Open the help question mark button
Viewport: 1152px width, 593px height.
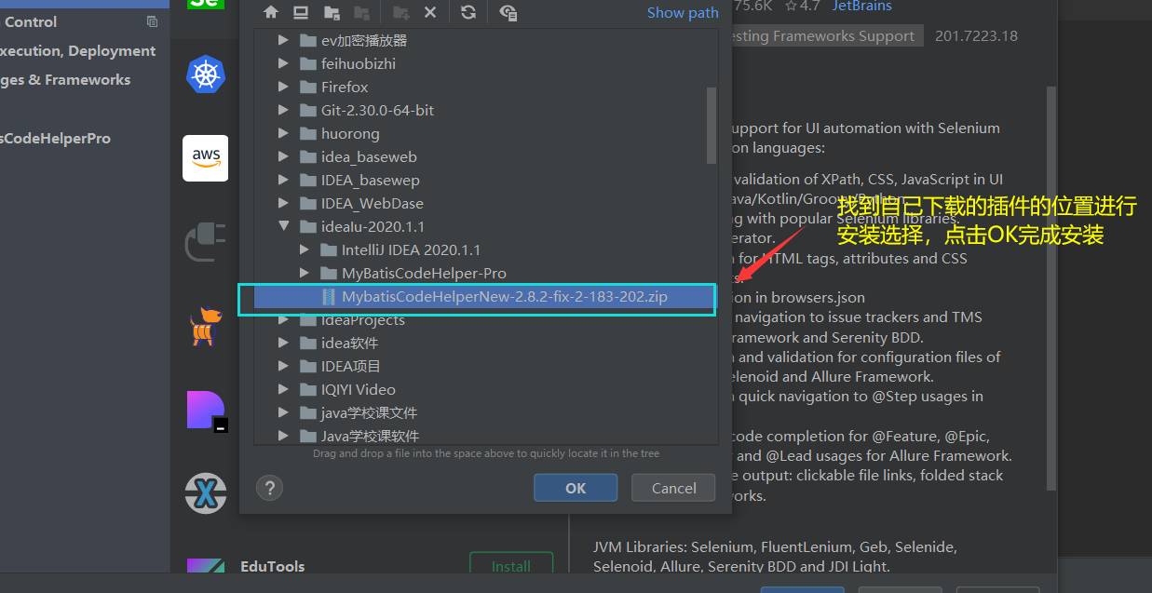(x=269, y=488)
